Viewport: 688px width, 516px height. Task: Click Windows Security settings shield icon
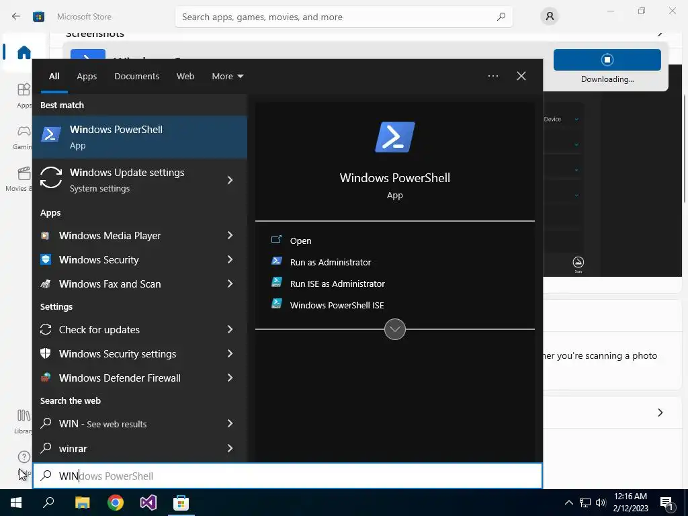pos(46,353)
